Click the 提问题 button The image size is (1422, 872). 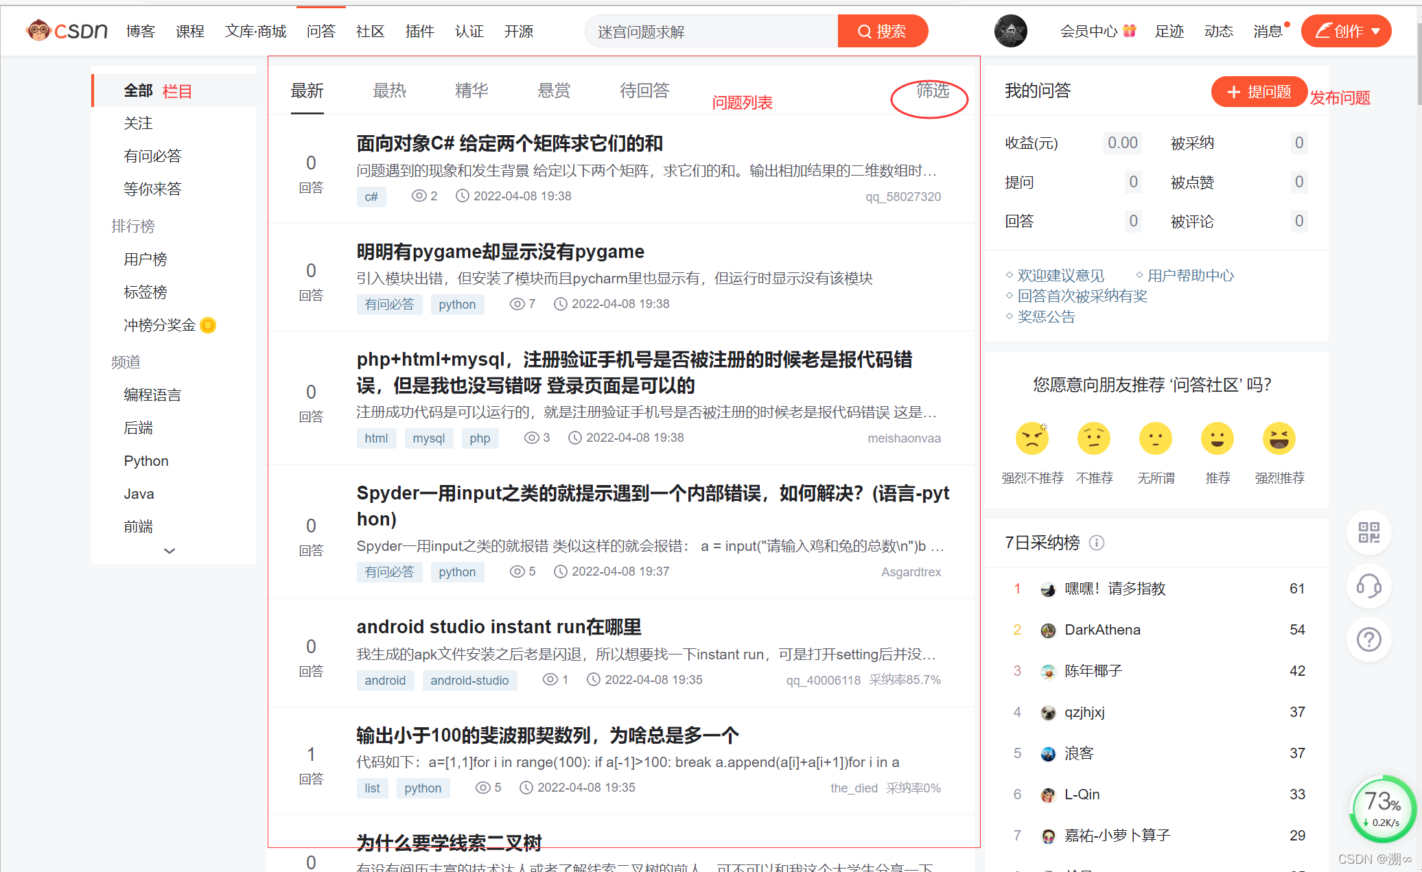click(1259, 92)
